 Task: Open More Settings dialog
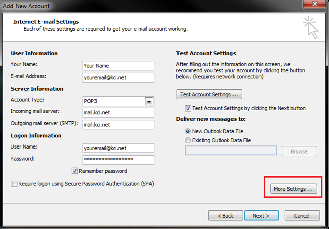pos(293,189)
